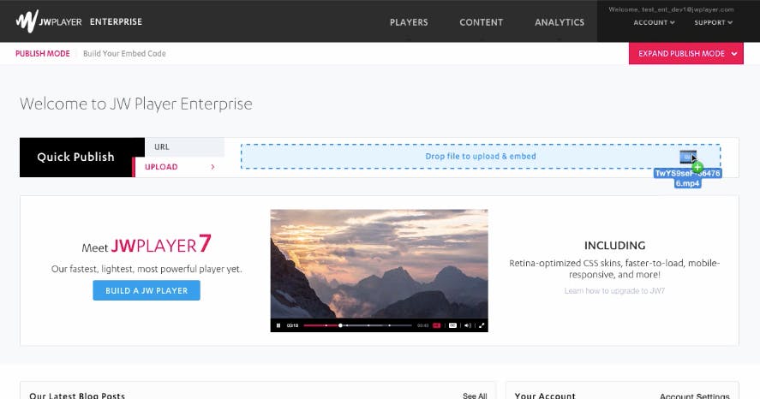This screenshot has height=399, width=760.
Task: Click the Welcome to JW Player Enterprise heading
Action: click(135, 104)
